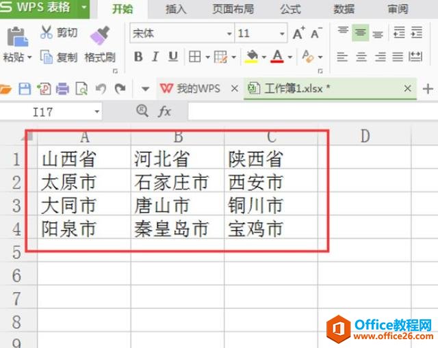Image resolution: width=438 pixels, height=348 pixels.
Task: Apply yellow fill color bucket
Action: coord(252,56)
